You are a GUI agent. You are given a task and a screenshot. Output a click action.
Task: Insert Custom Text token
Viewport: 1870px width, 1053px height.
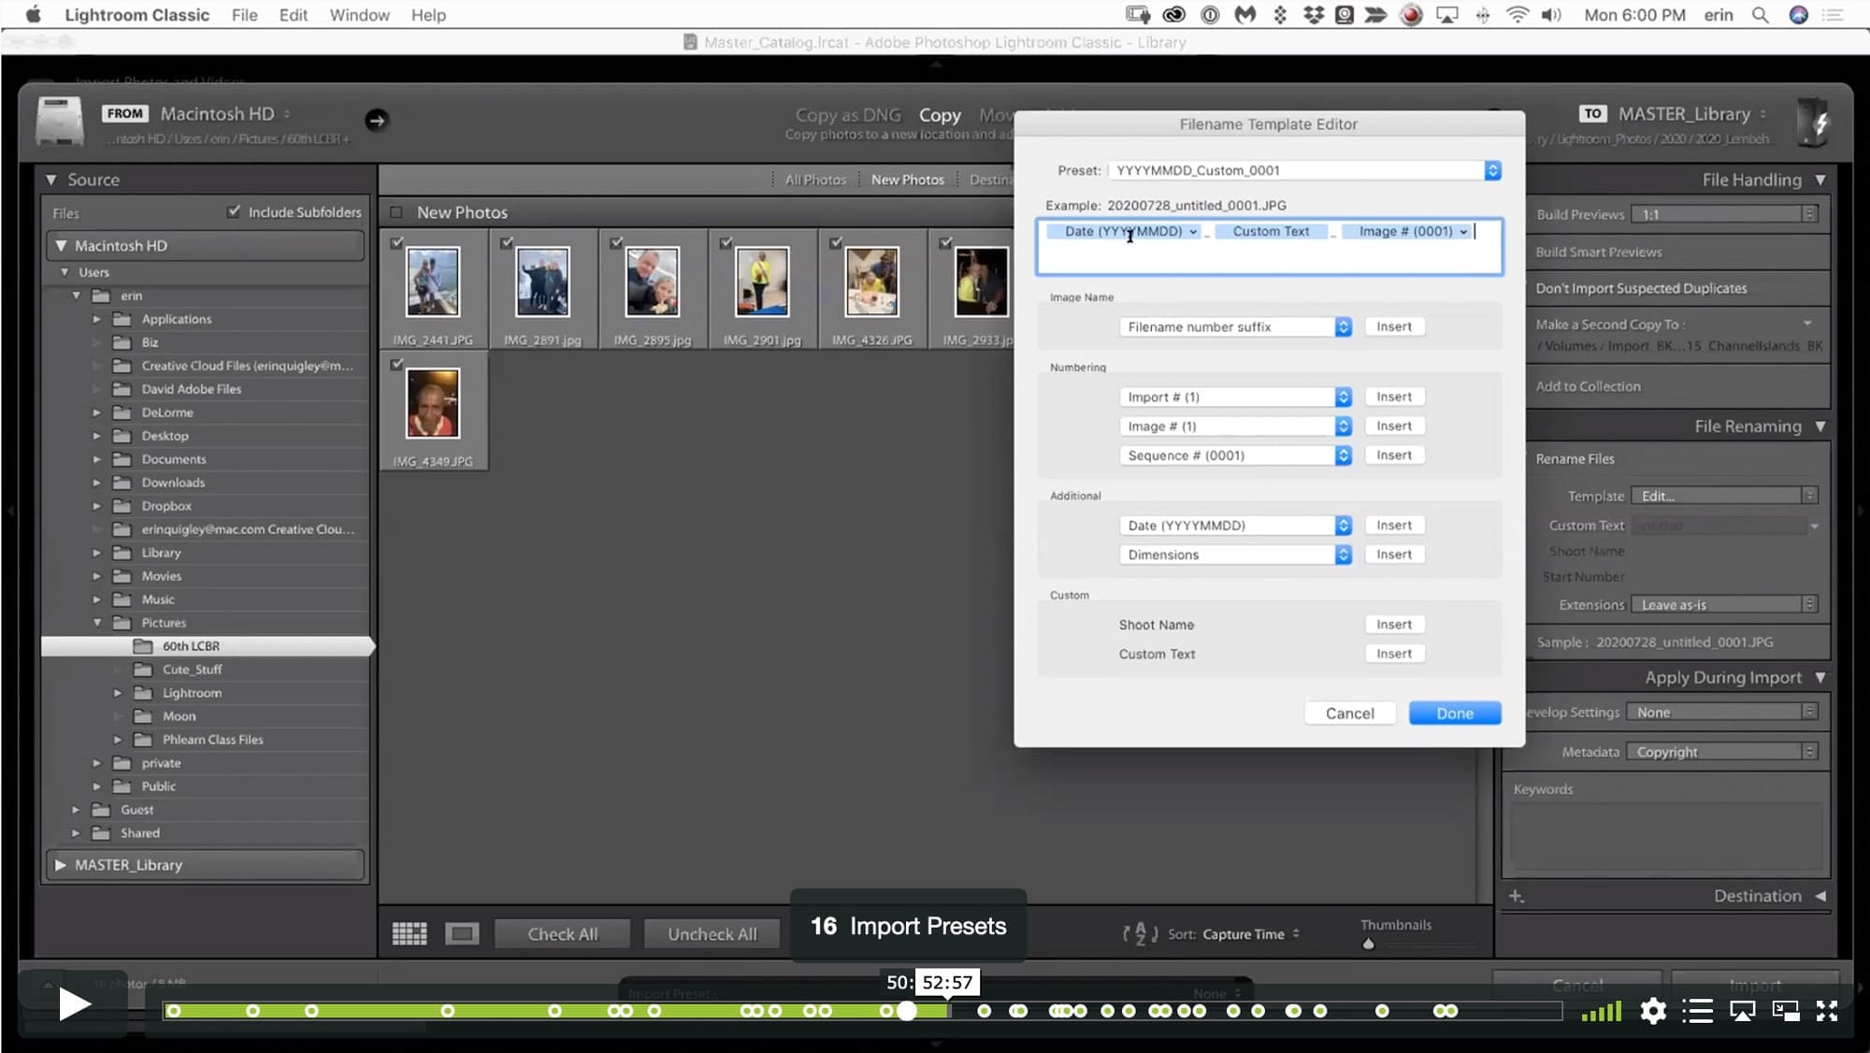point(1393,654)
